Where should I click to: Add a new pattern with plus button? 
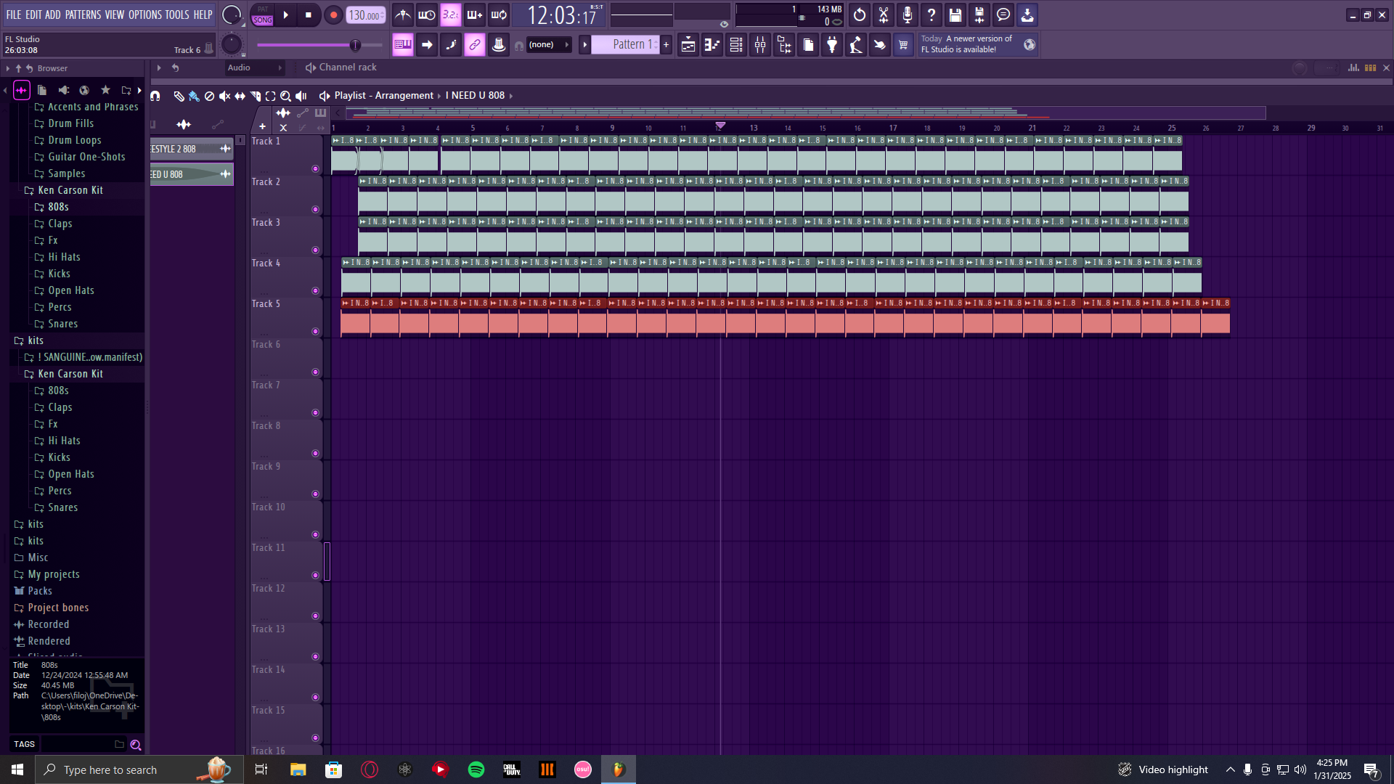[x=666, y=45]
